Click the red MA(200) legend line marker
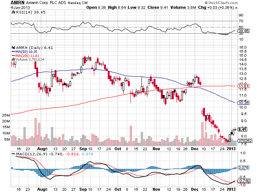Viewport: 257px width, 194px height. (14, 55)
